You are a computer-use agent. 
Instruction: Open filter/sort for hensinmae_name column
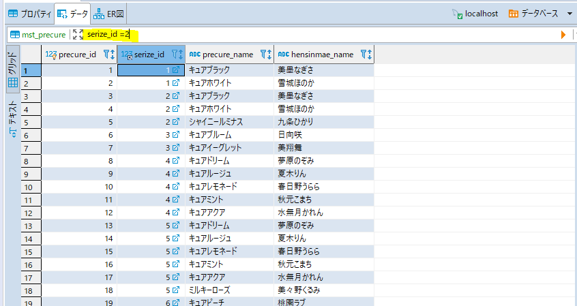click(x=366, y=55)
